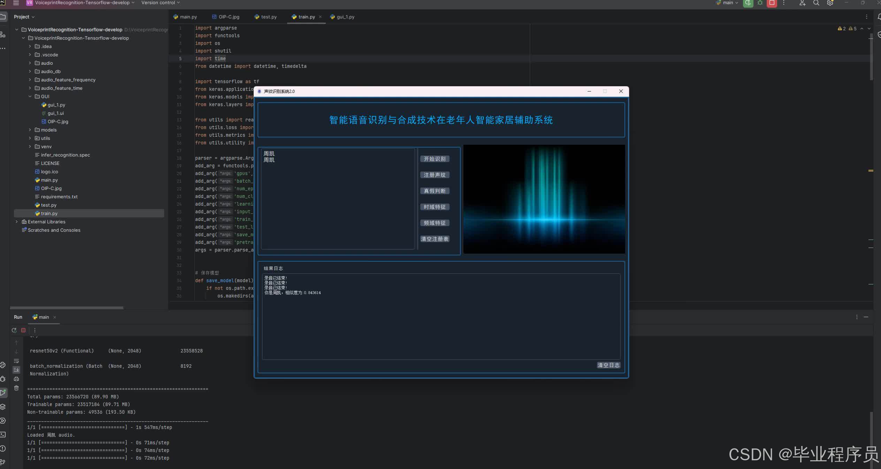Jump to next highlighted error arrow down

click(869, 29)
